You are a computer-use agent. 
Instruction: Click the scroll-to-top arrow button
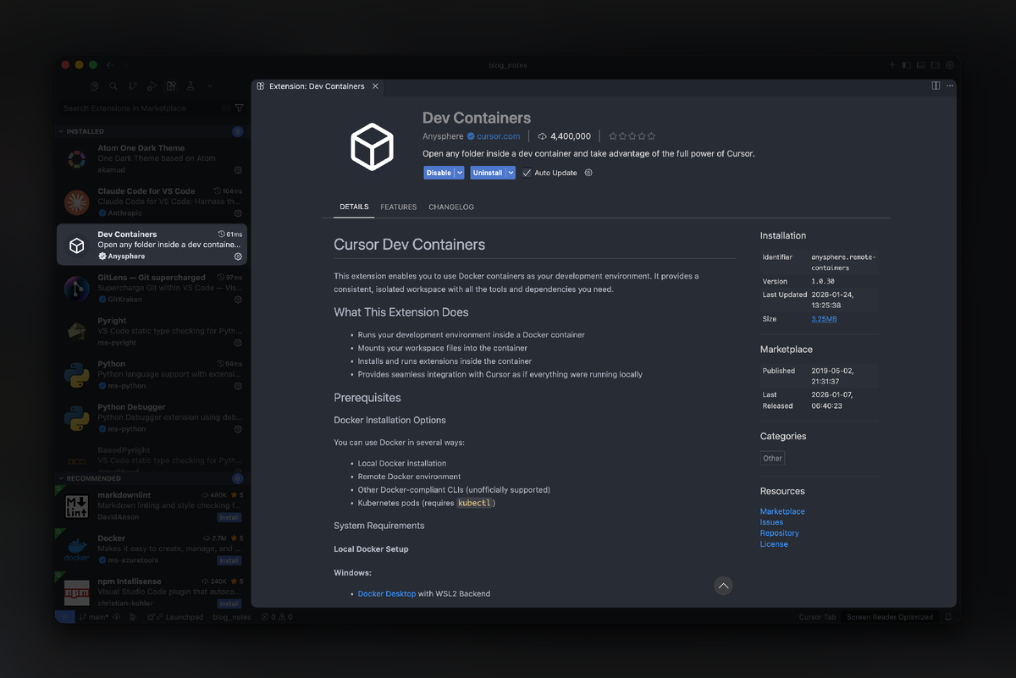(x=723, y=585)
